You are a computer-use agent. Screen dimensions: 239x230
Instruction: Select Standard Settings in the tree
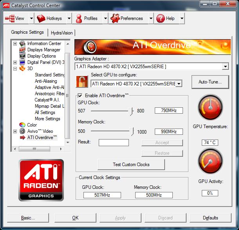tap(50, 75)
